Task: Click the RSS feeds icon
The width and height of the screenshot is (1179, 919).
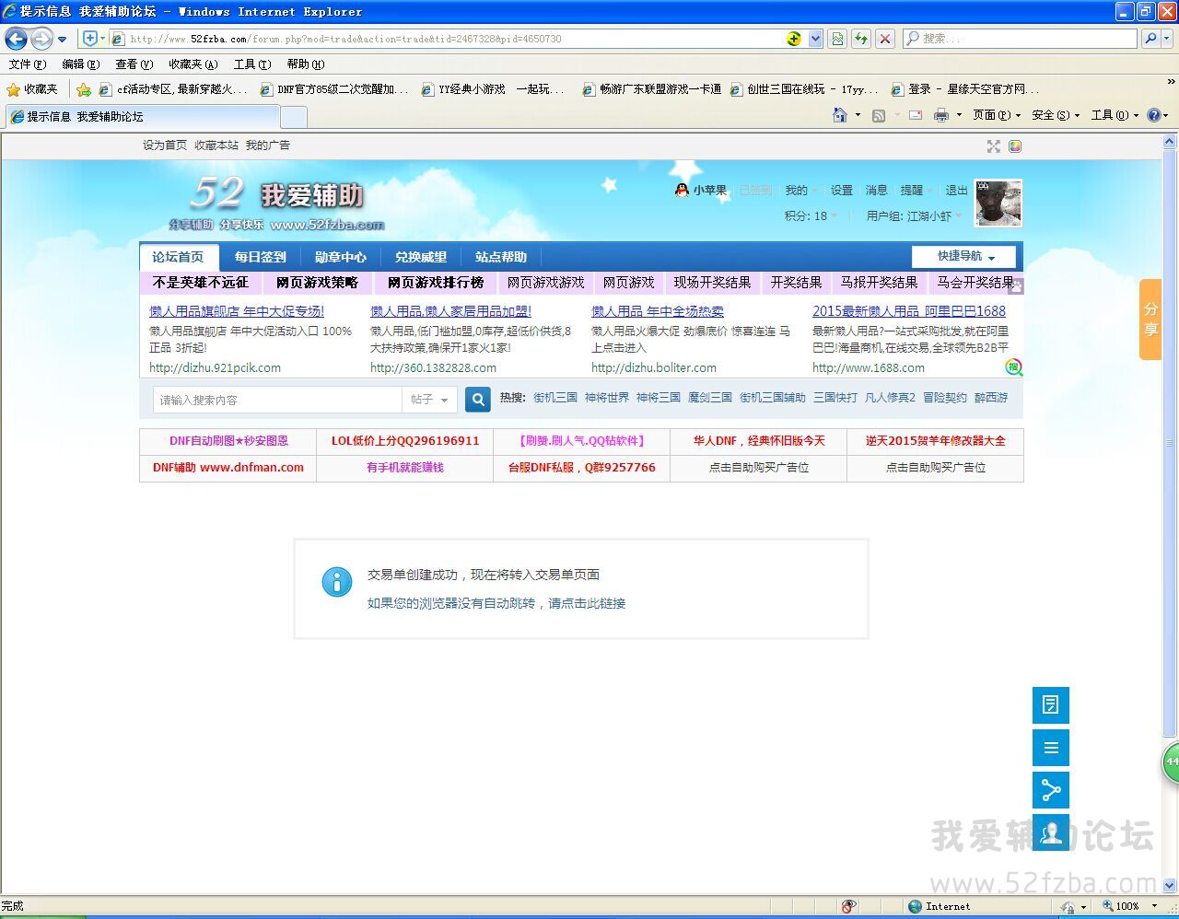Action: [x=879, y=115]
